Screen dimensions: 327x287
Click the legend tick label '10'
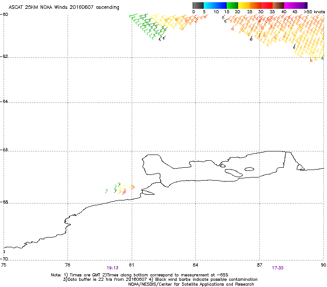point(216,12)
